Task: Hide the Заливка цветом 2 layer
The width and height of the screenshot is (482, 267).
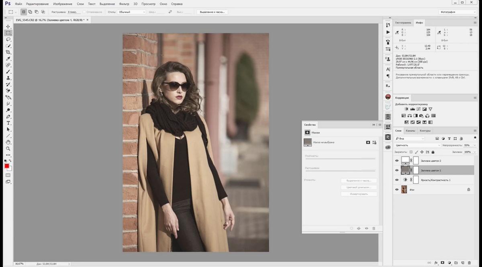Action: point(397,161)
